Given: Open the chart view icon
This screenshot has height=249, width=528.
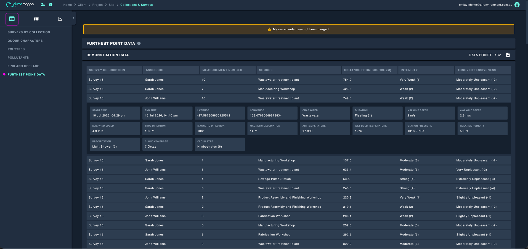Looking at the screenshot, I should click(60, 19).
